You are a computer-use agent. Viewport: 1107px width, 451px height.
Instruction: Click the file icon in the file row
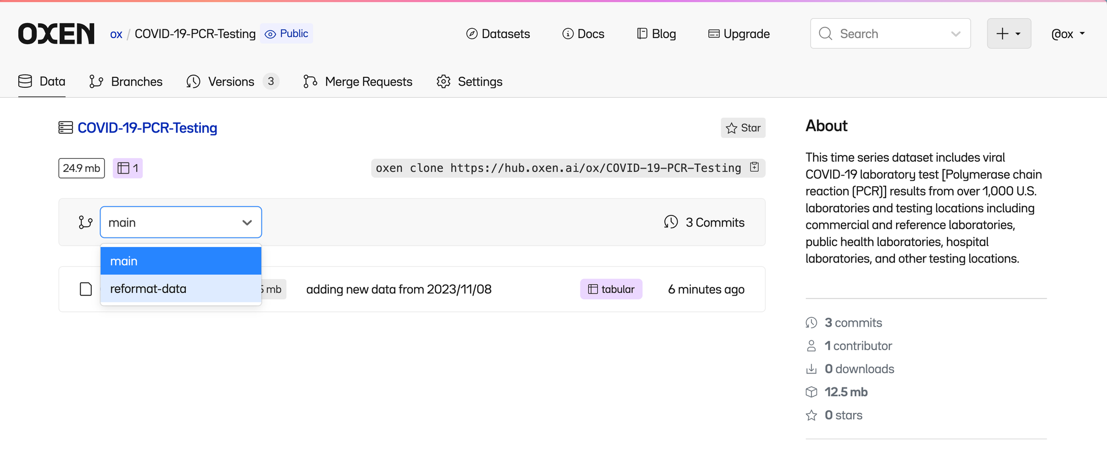pos(86,289)
